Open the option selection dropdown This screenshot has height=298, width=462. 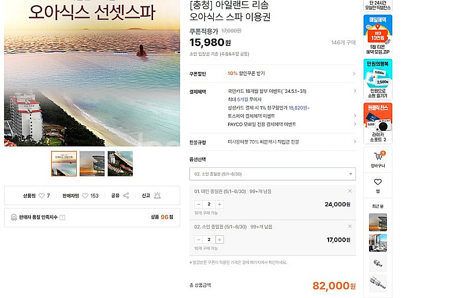(x=273, y=174)
